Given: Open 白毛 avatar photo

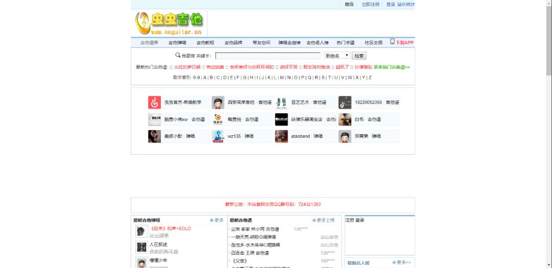Looking at the screenshot, I should click(344, 119).
